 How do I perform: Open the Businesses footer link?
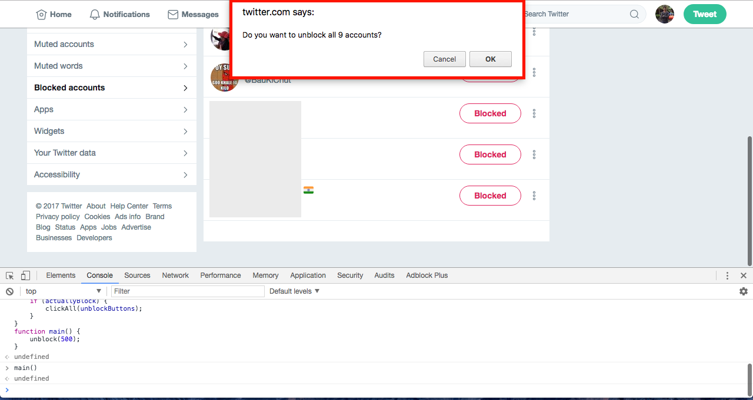[x=54, y=238]
